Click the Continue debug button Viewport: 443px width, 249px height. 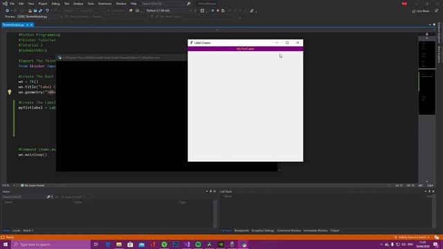[117, 11]
